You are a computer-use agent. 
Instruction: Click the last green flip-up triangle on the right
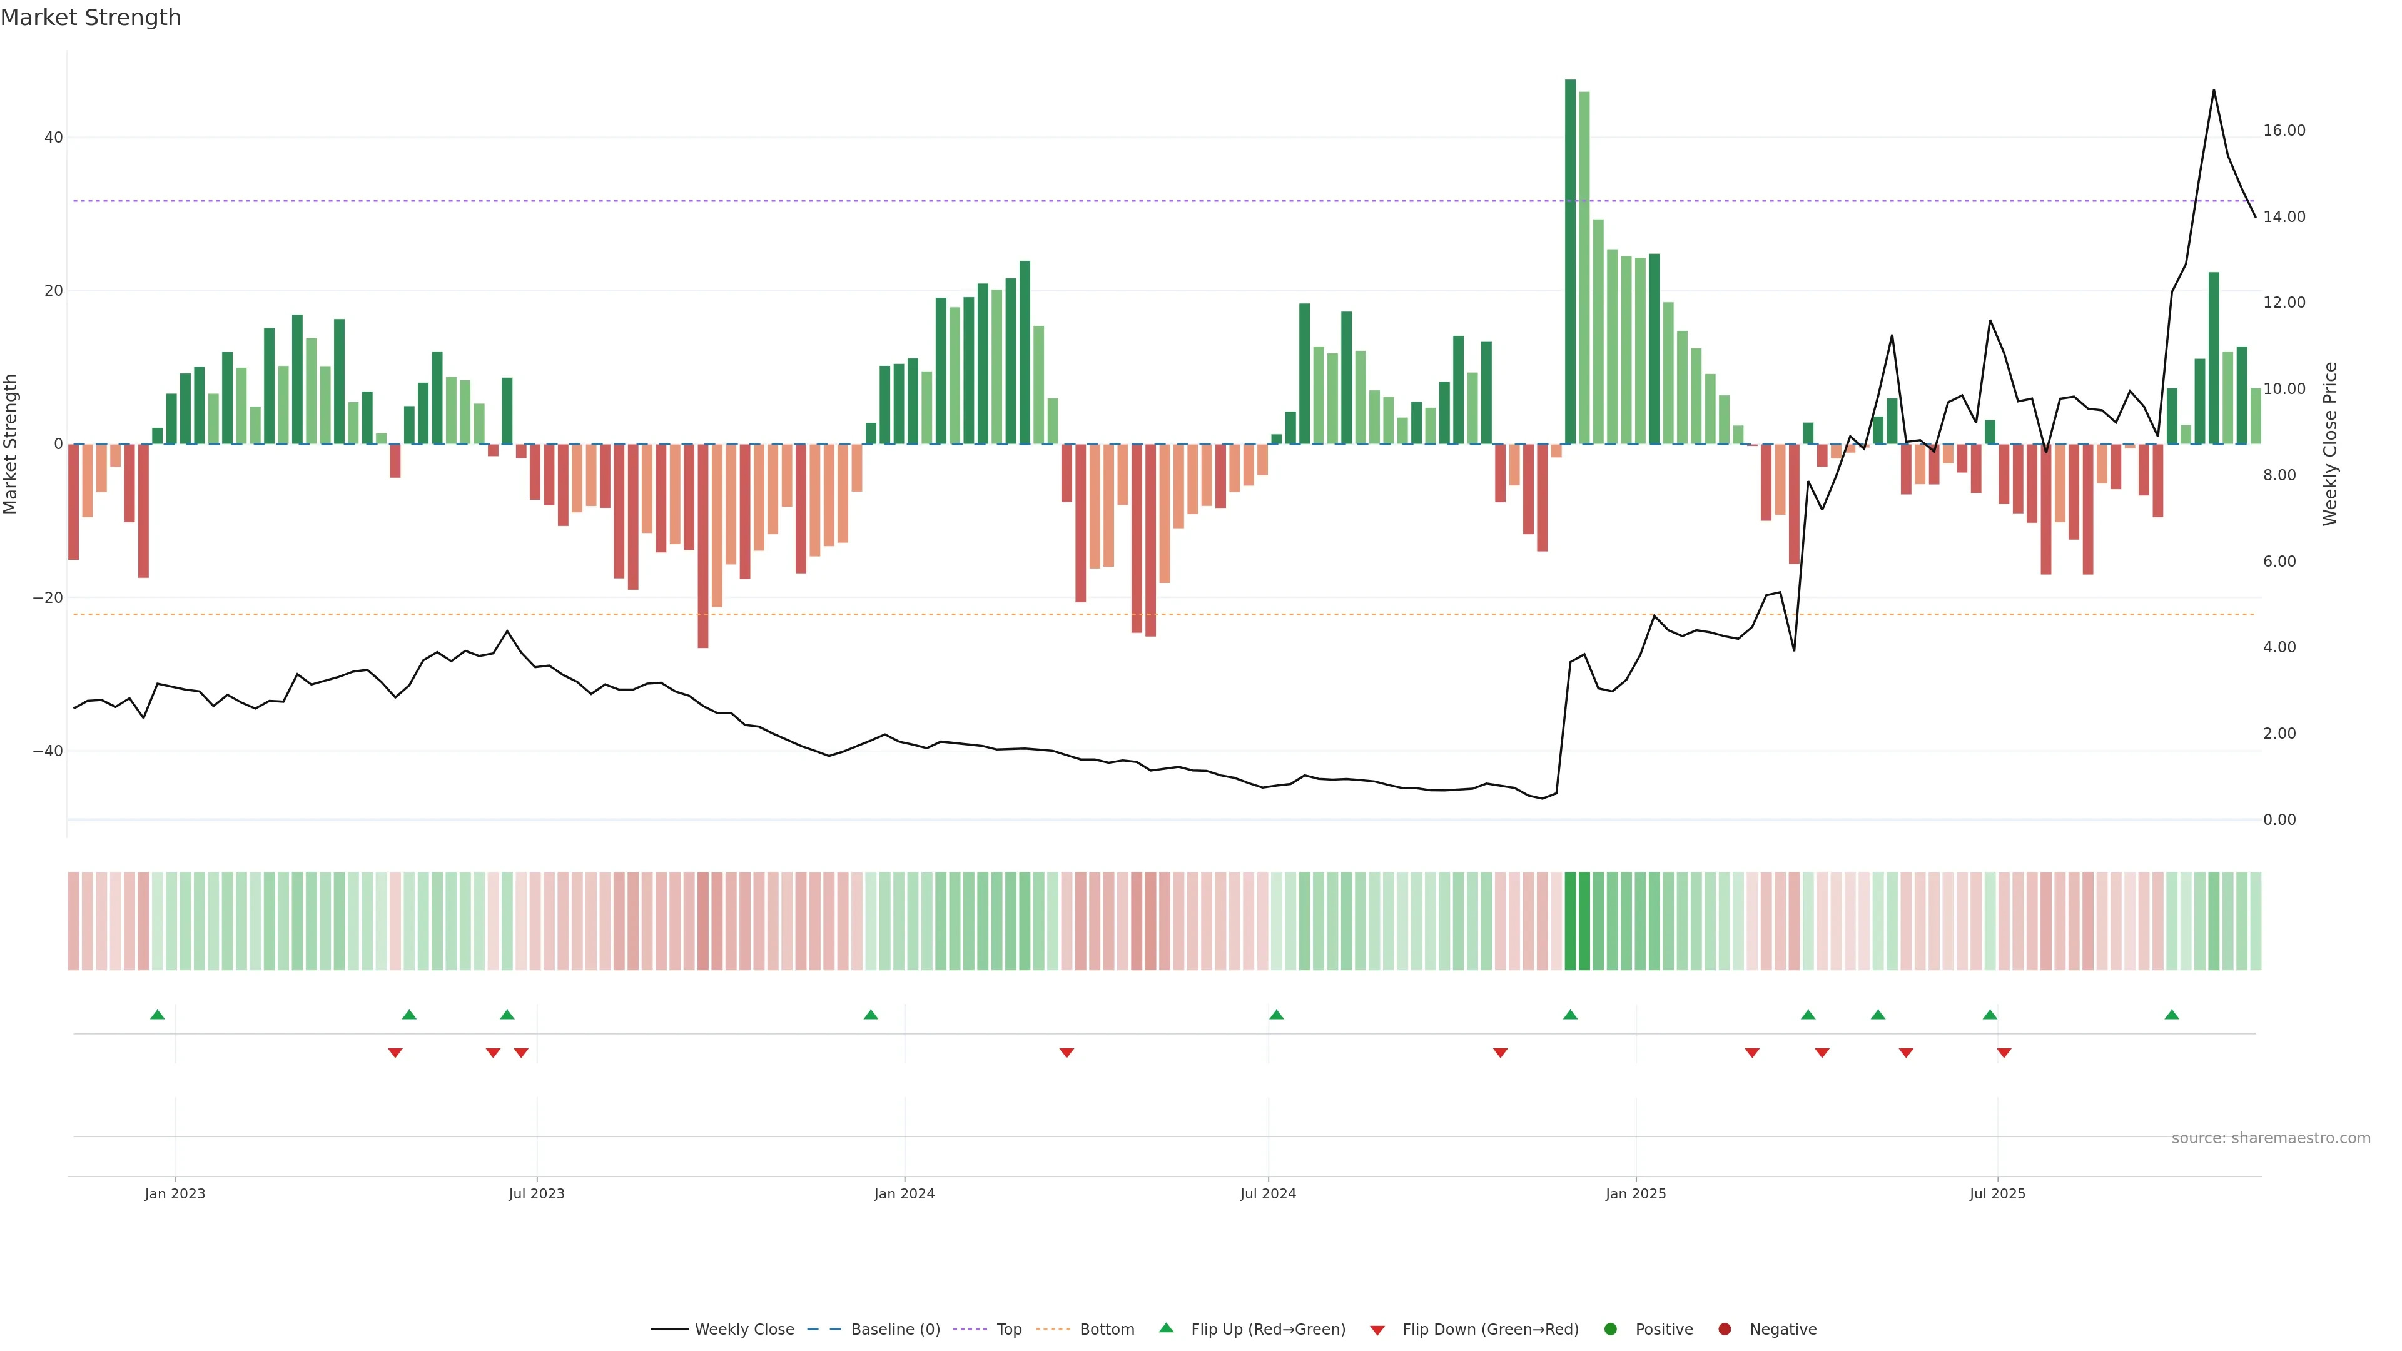pos(2172,1015)
